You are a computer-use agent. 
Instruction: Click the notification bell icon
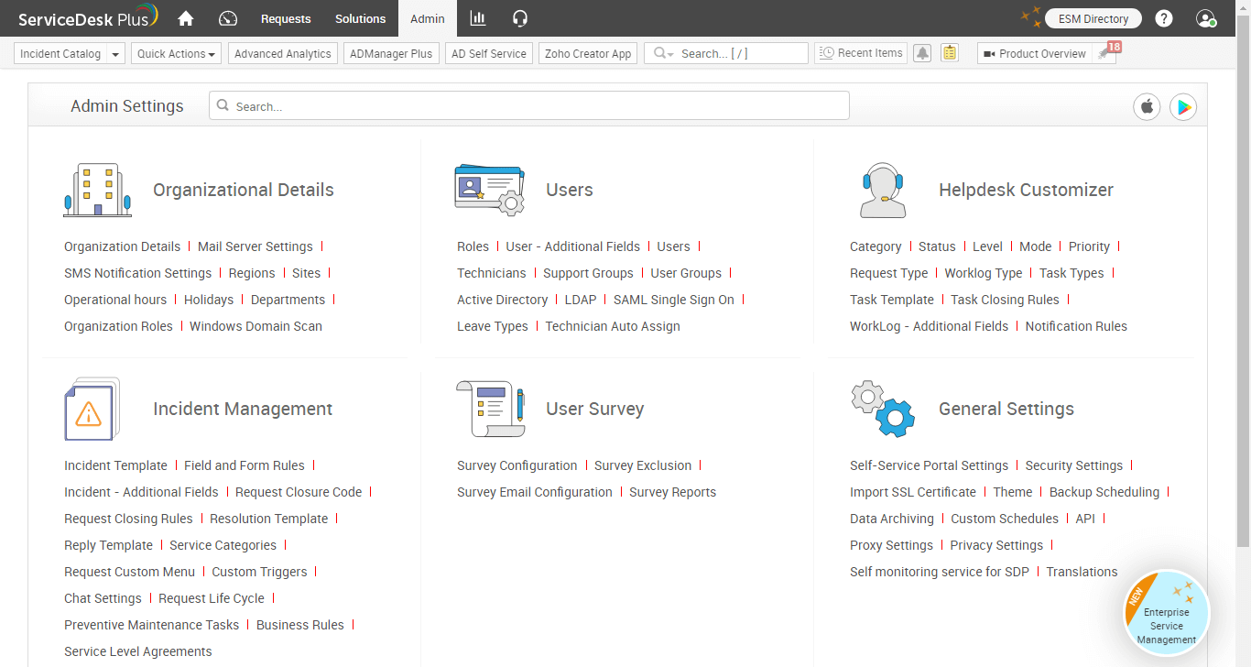(922, 53)
